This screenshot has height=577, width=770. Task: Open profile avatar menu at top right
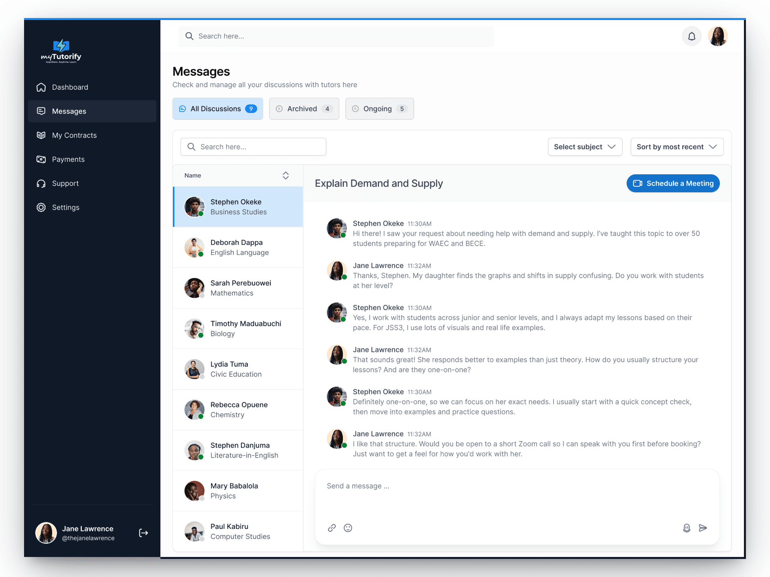717,36
